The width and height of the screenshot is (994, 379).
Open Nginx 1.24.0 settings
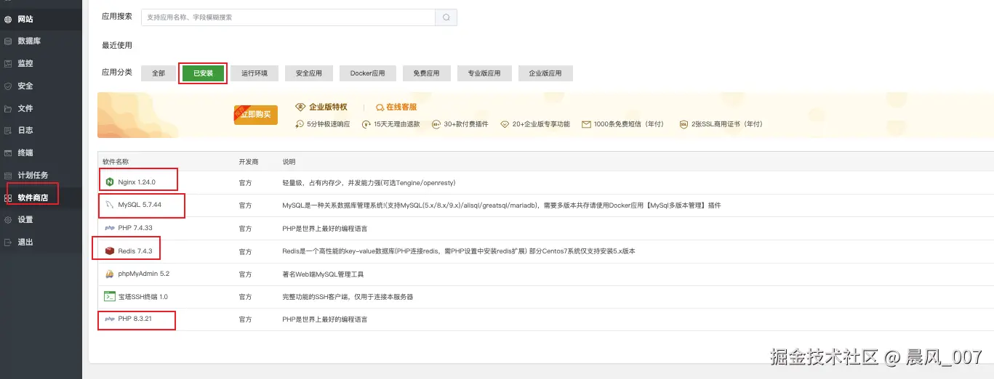click(x=137, y=182)
